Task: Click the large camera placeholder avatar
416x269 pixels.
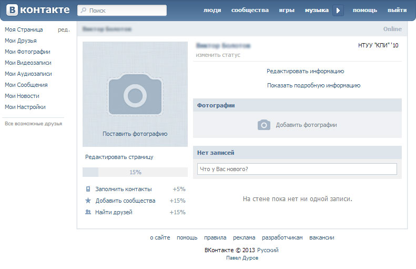Action: pos(135,95)
